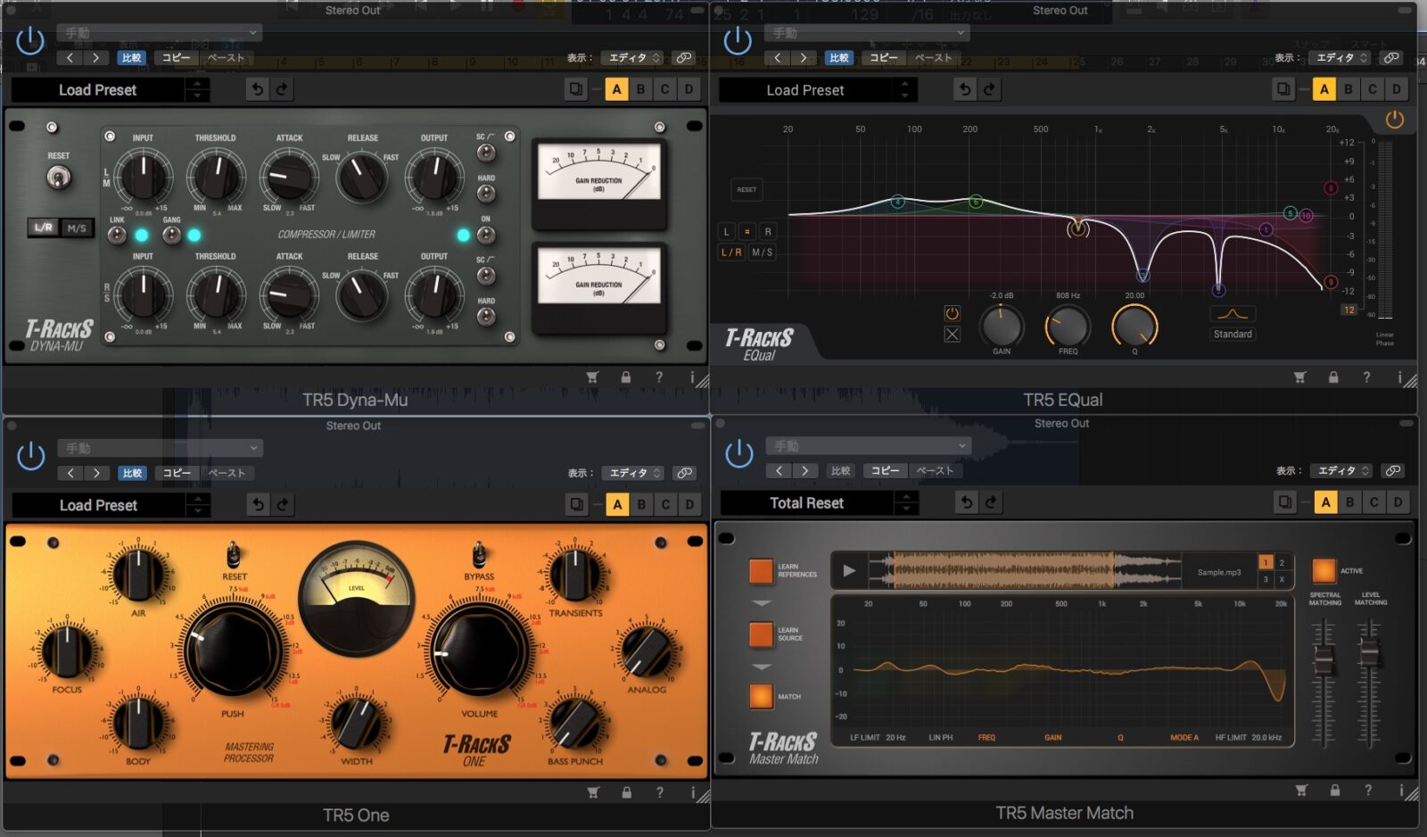This screenshot has width=1427, height=837.
Task: Click Learn Source orange button
Action: tap(761, 634)
